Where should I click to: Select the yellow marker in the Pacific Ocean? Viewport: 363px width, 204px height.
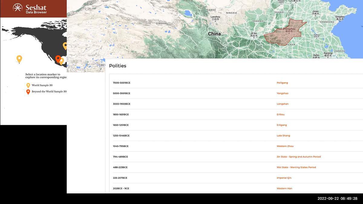(19, 59)
